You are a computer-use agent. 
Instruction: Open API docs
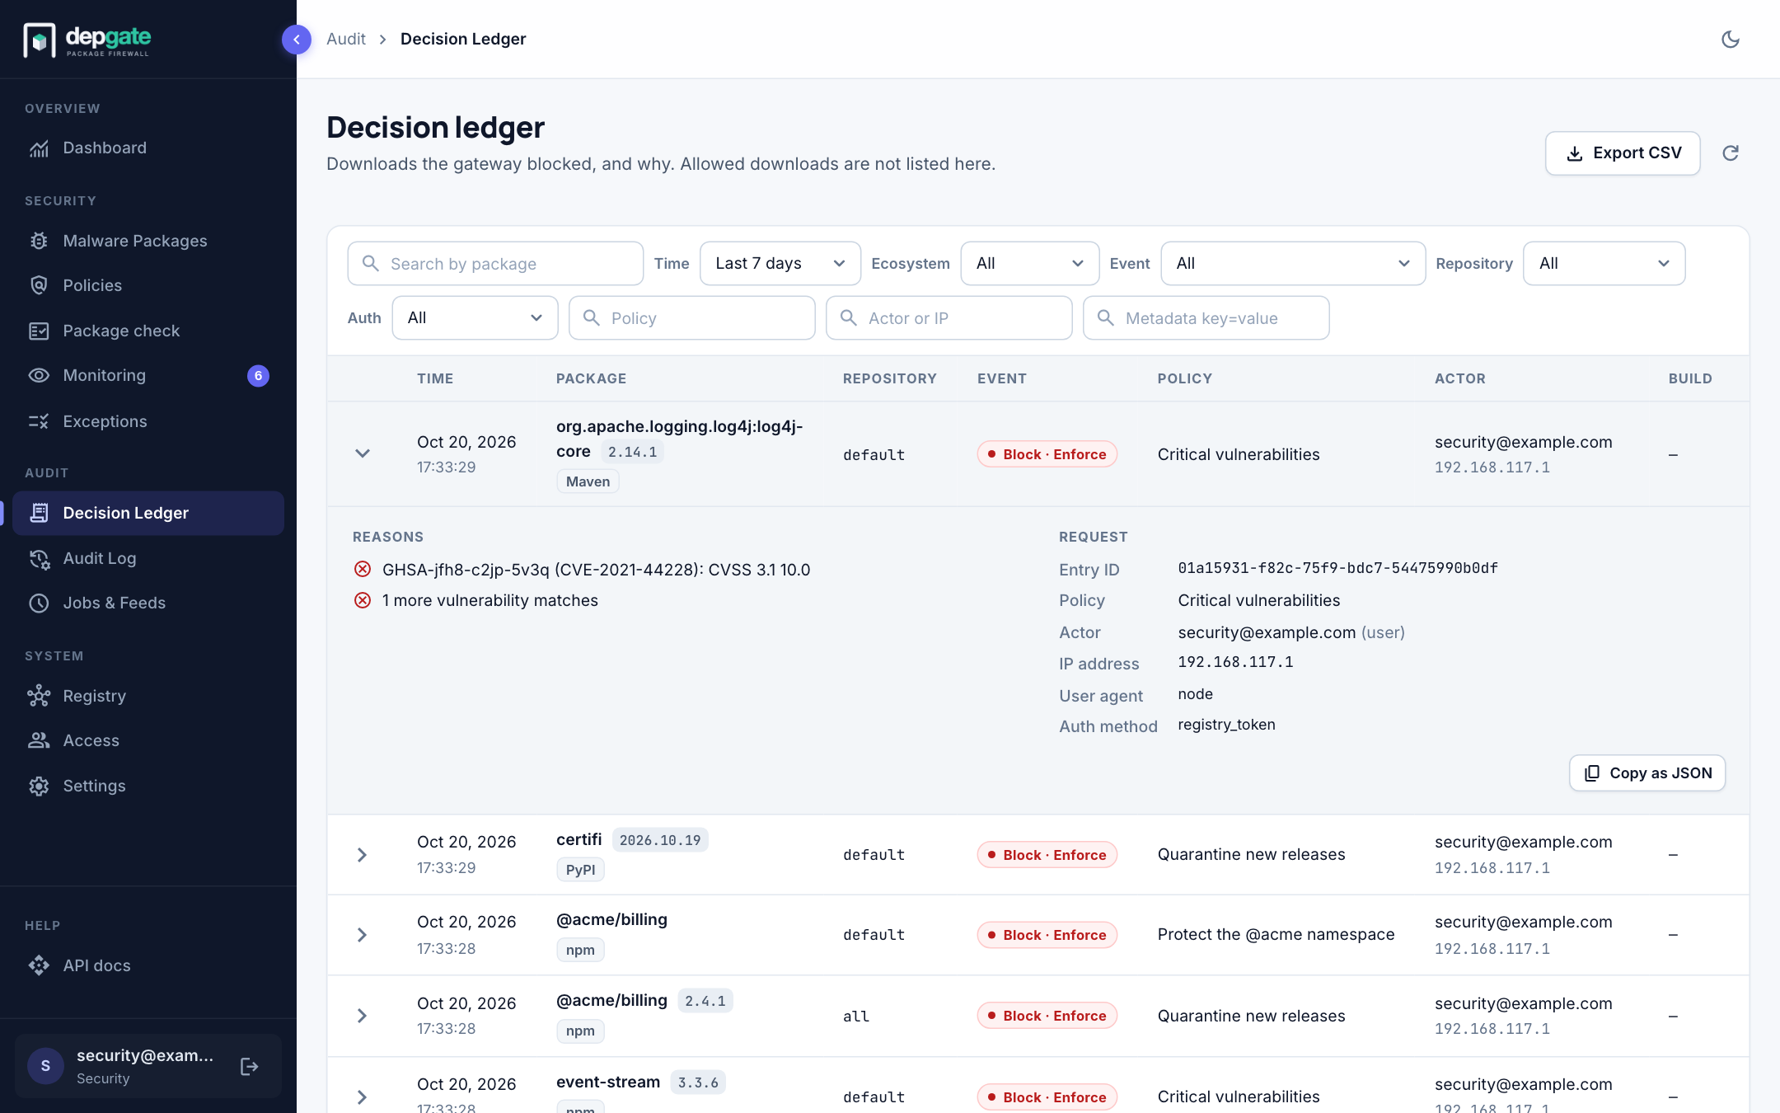pyautogui.click(x=148, y=965)
